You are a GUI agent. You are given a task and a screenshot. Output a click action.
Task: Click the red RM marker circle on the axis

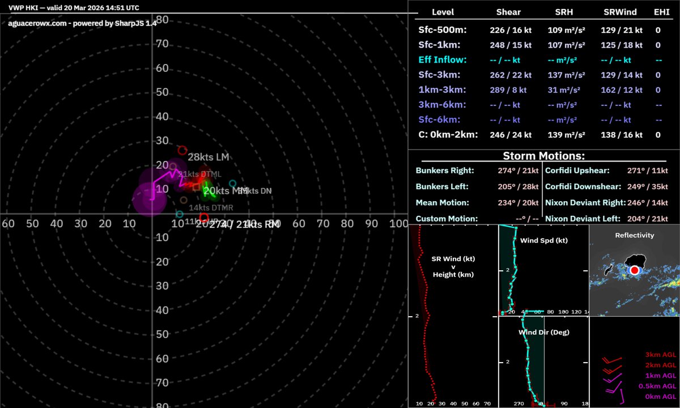[x=204, y=218]
